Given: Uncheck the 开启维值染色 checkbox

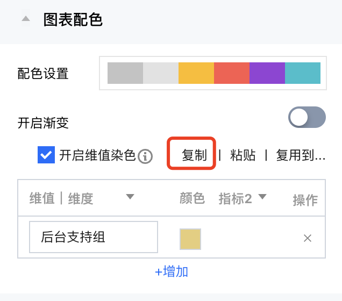Looking at the screenshot, I should (46, 155).
